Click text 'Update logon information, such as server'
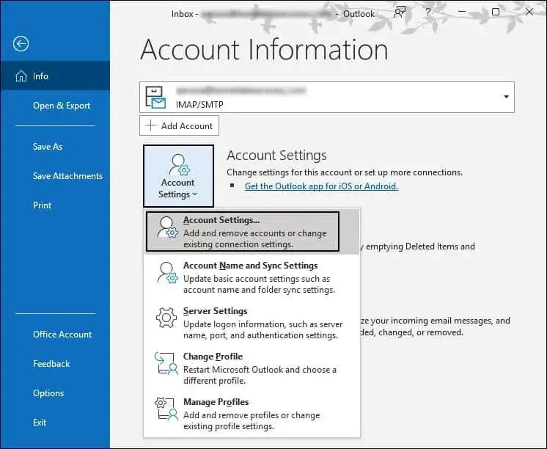The width and height of the screenshot is (547, 449). coord(263,324)
